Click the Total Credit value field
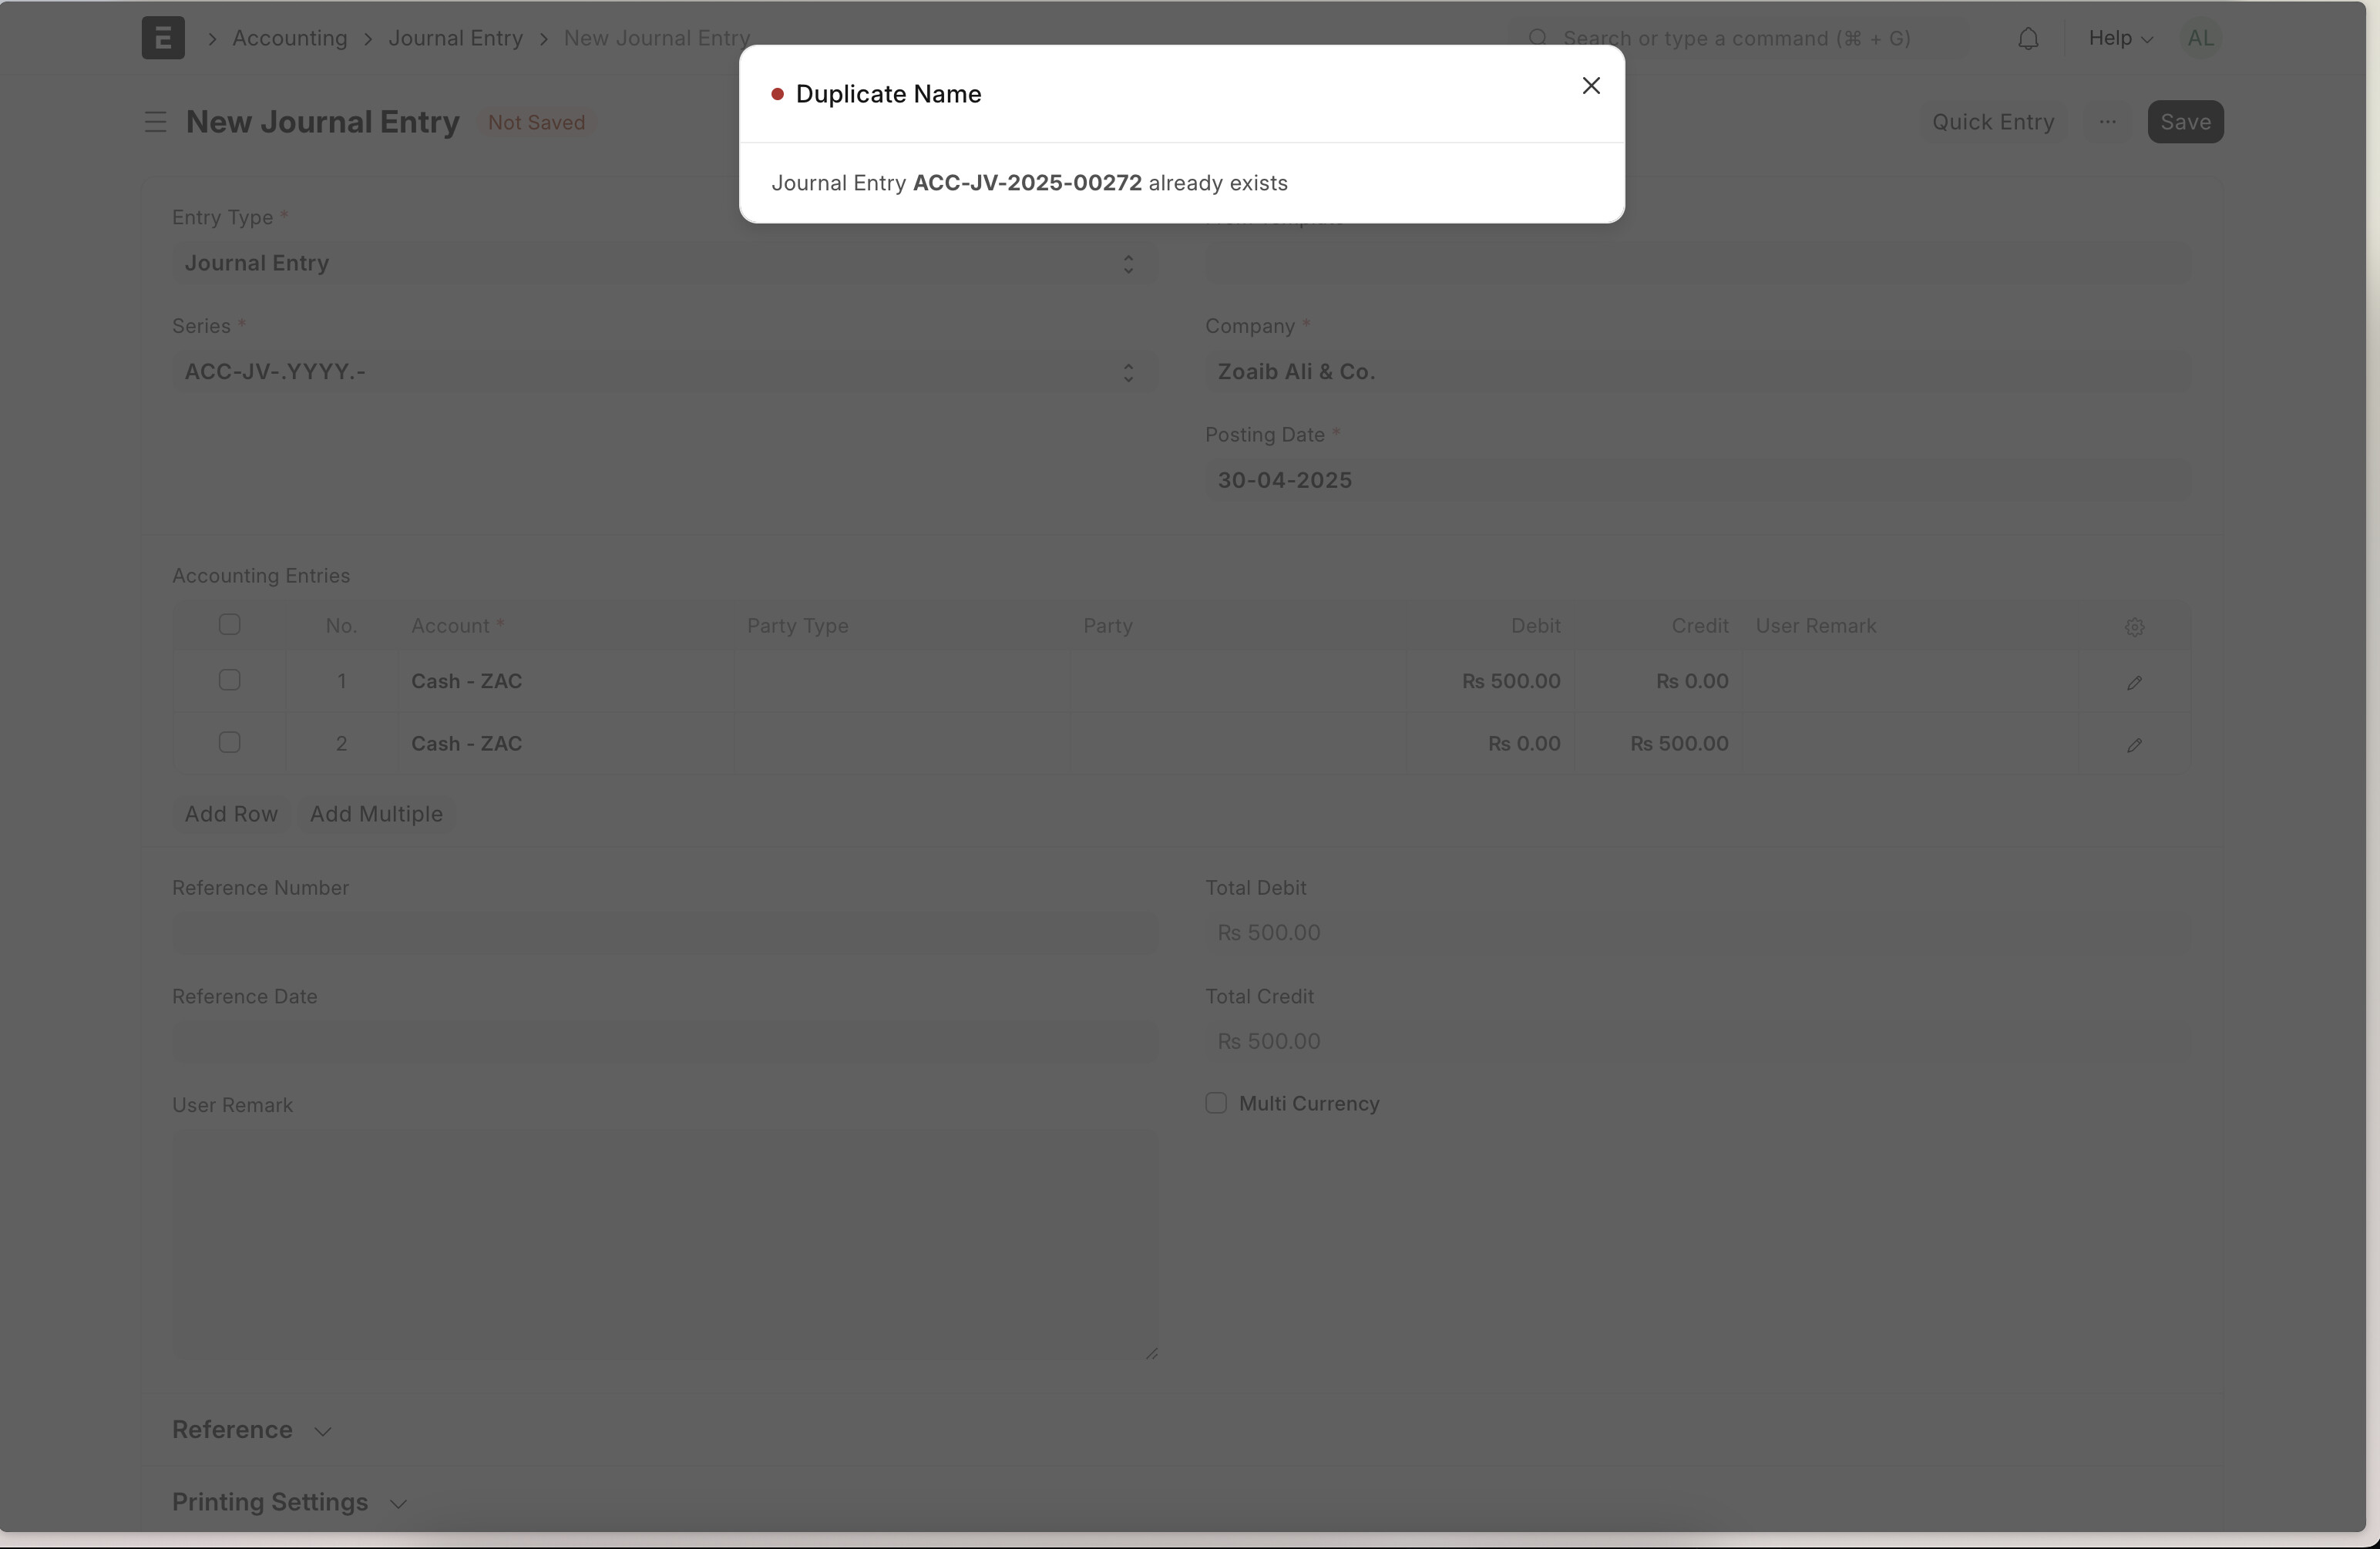2380x1549 pixels. click(x=1698, y=1042)
